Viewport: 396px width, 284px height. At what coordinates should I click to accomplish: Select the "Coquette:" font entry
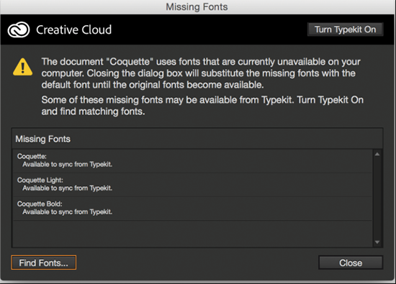pyautogui.click(x=192, y=160)
